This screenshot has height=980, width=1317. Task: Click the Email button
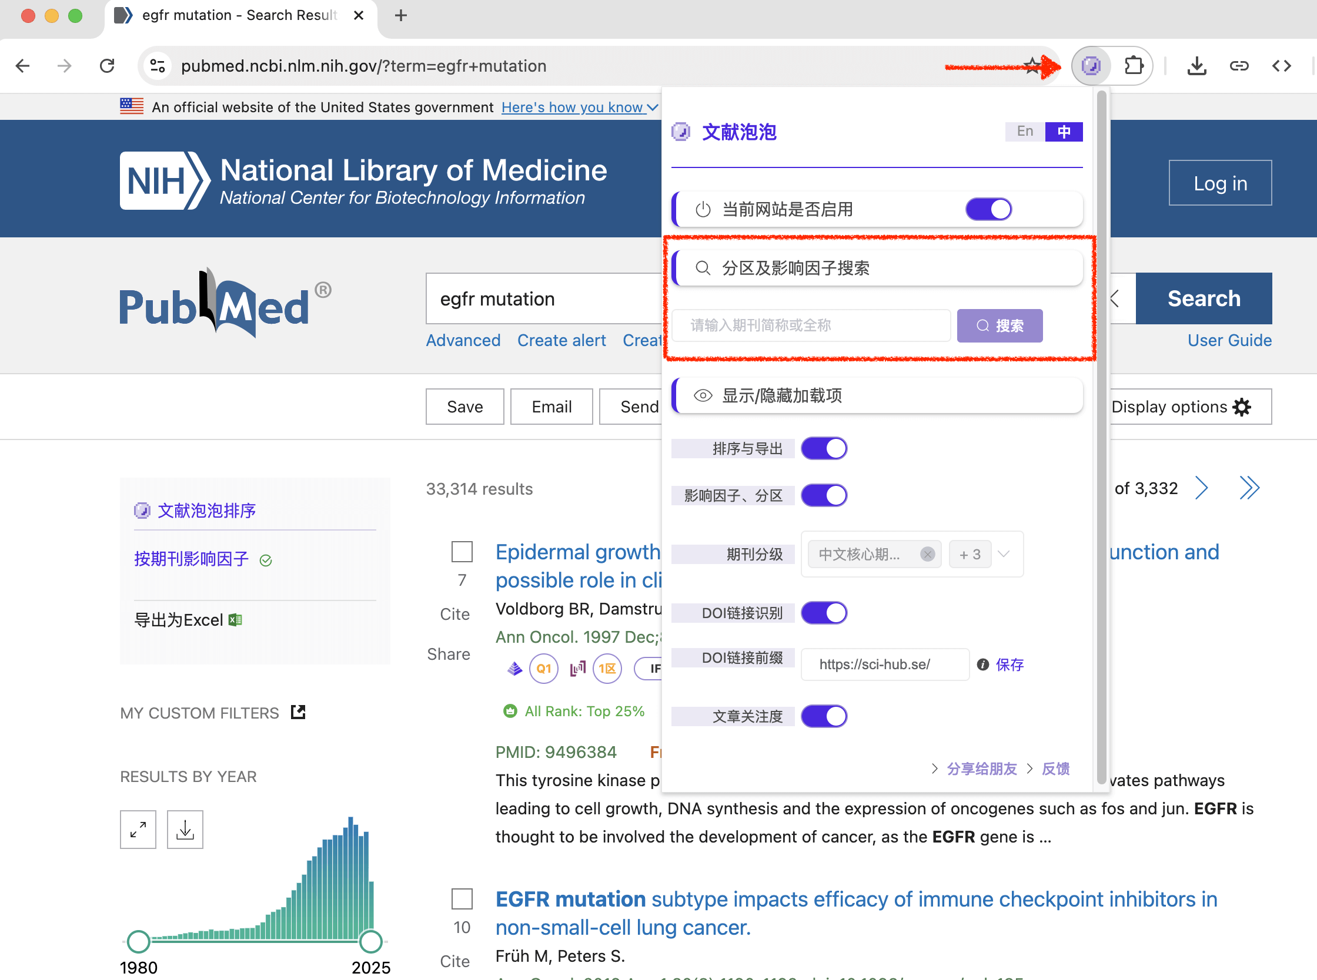point(551,407)
